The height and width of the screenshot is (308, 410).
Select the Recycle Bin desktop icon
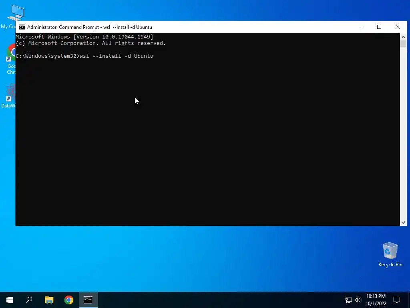tap(390, 255)
